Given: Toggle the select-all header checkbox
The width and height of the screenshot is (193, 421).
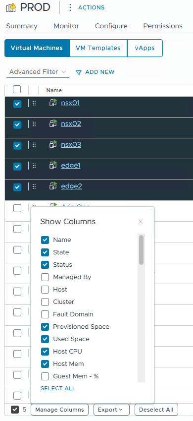Looking at the screenshot, I should point(17,89).
